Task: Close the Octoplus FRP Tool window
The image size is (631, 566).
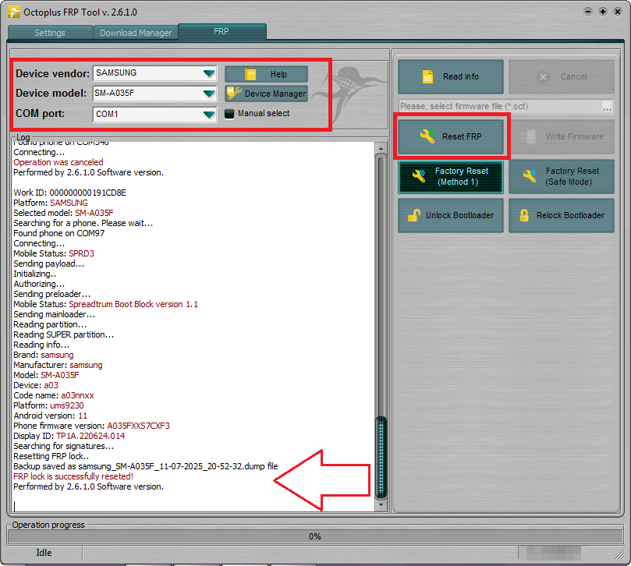Action: (x=618, y=12)
